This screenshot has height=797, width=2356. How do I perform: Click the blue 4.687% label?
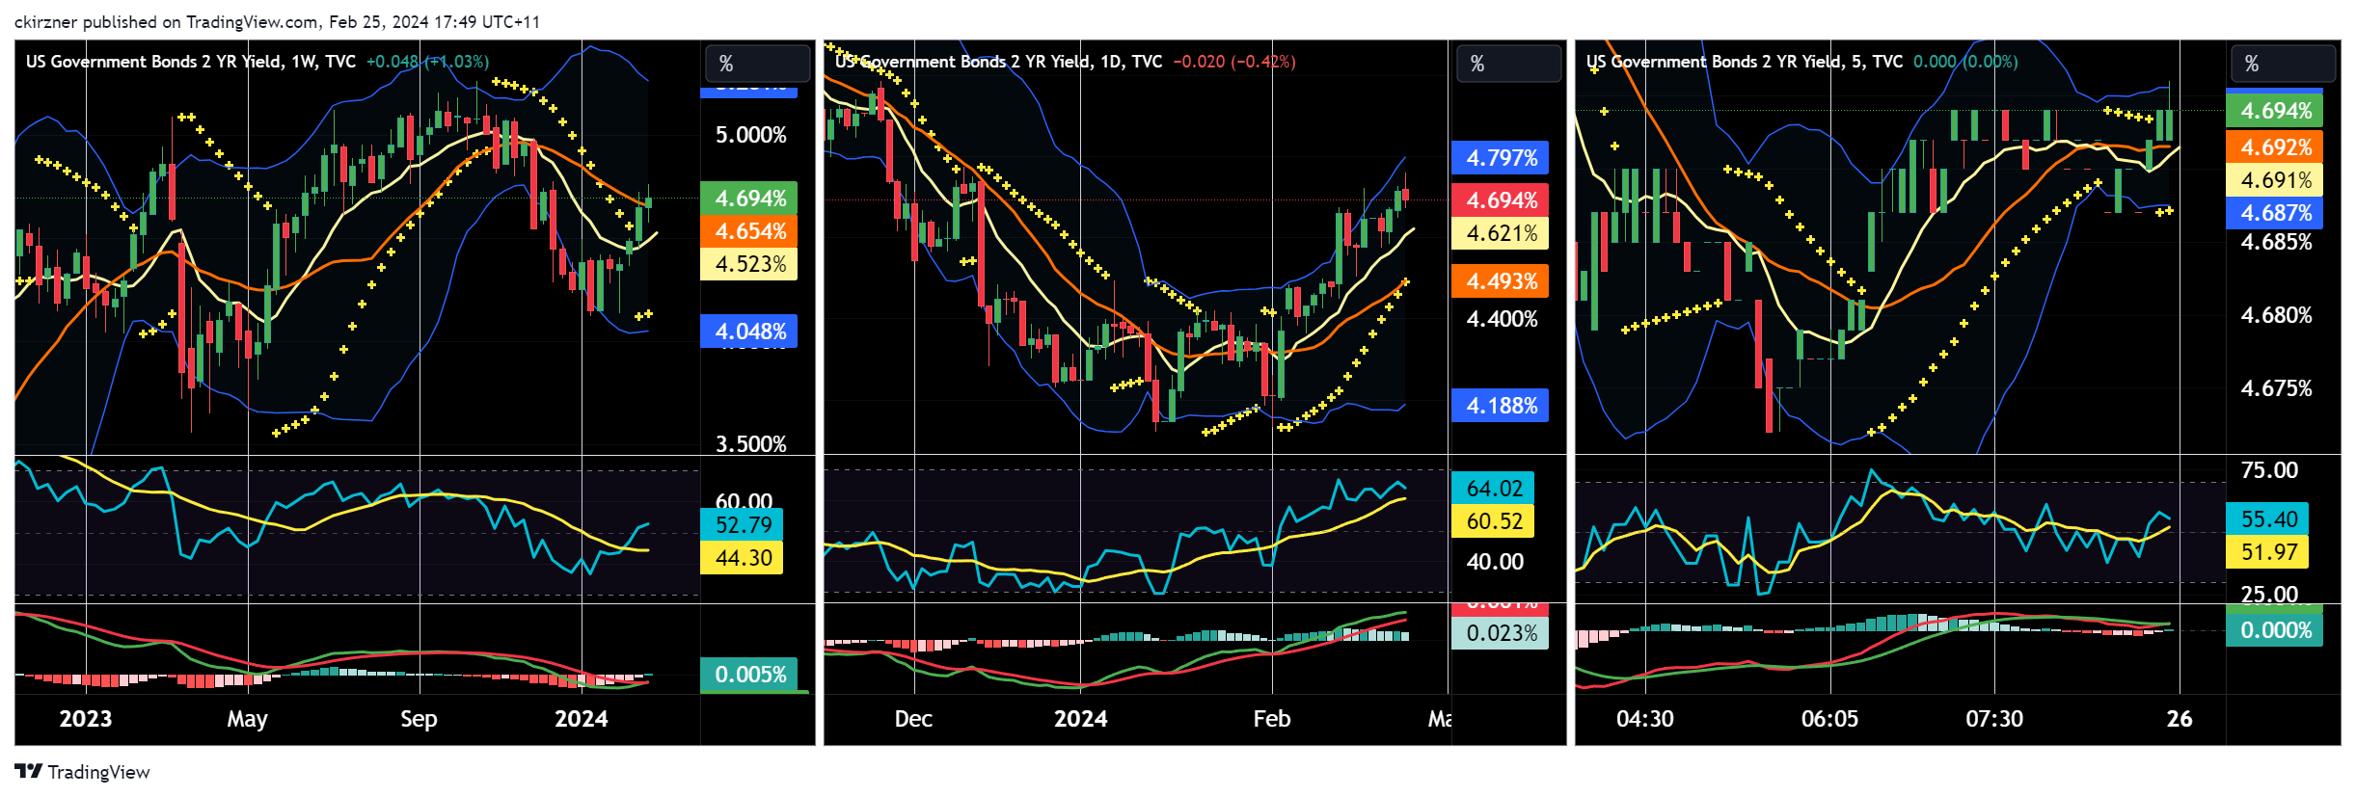click(2275, 213)
